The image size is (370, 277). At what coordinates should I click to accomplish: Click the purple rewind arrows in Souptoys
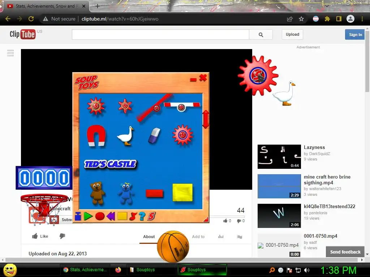point(111,216)
